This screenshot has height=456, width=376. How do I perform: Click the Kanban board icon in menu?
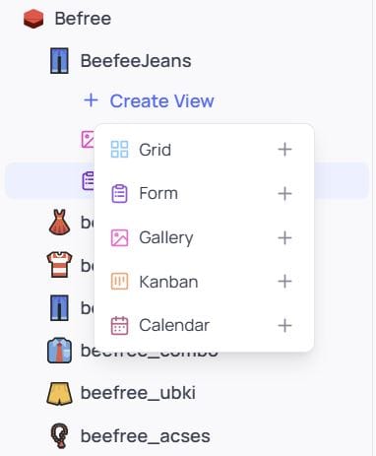[x=119, y=282]
